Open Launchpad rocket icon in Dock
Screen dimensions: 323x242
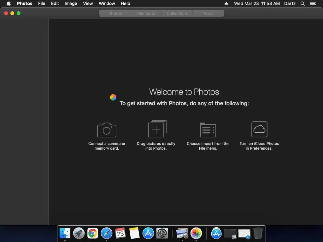coord(79,233)
